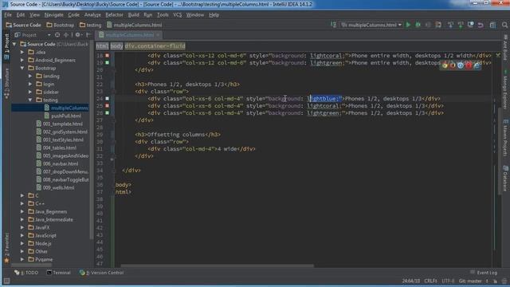This screenshot has width=510, height=287.
Task: Open the Project Structure icon
Action: point(492,25)
